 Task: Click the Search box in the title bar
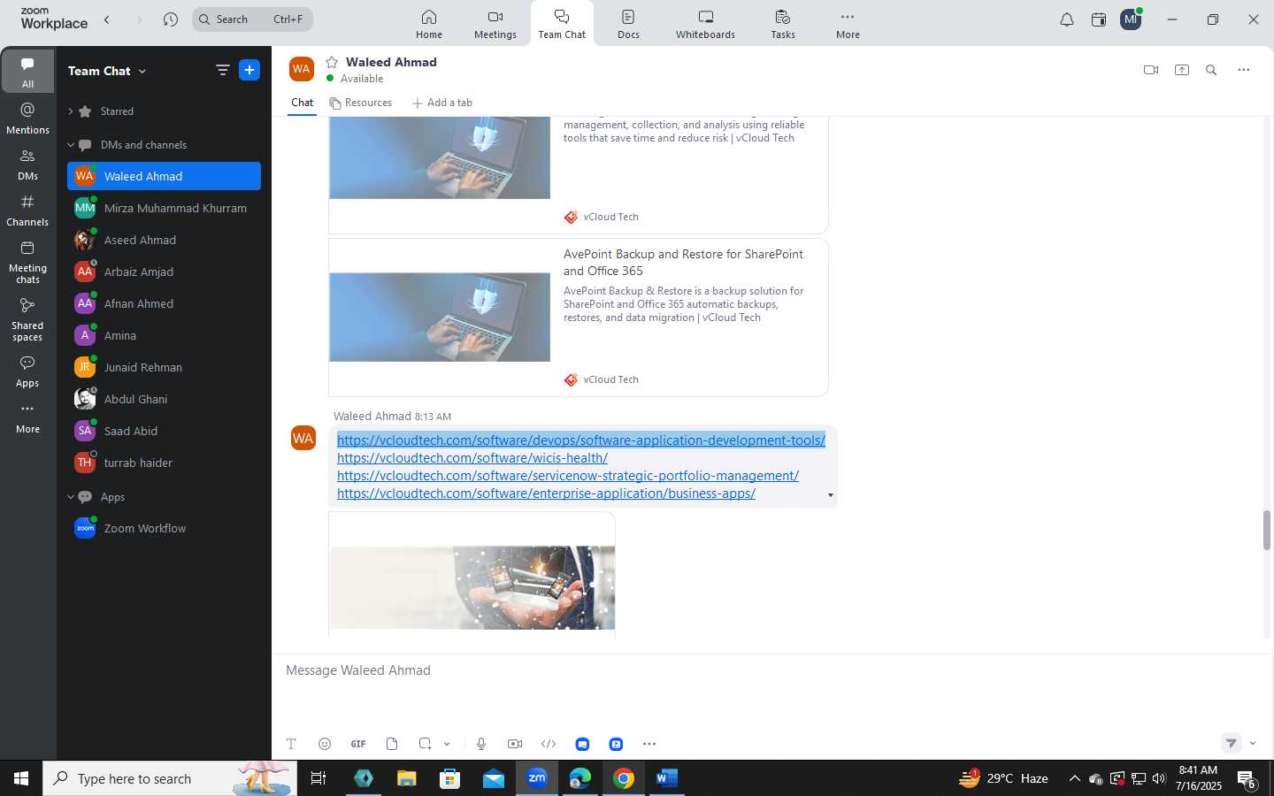coord(252,19)
